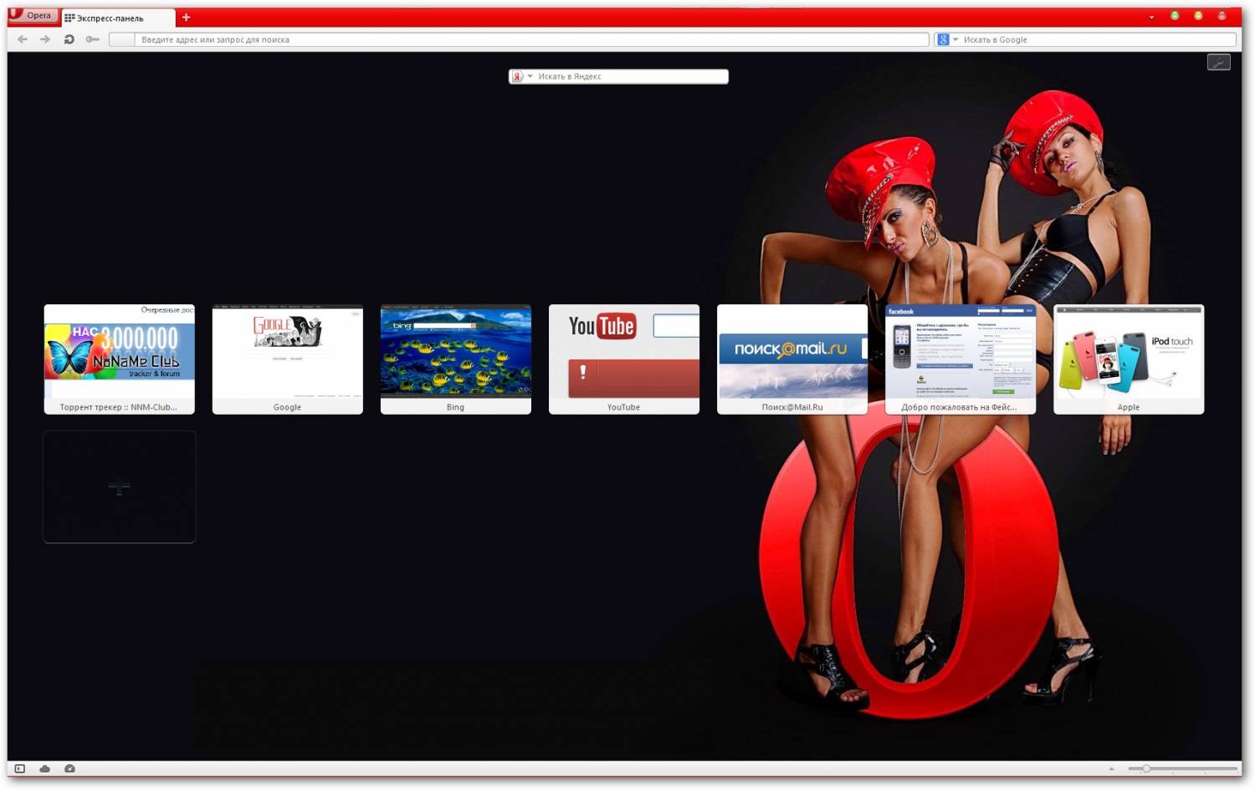Open the YouTube speed dial thumbnail
The image size is (1255, 790).
tap(624, 359)
